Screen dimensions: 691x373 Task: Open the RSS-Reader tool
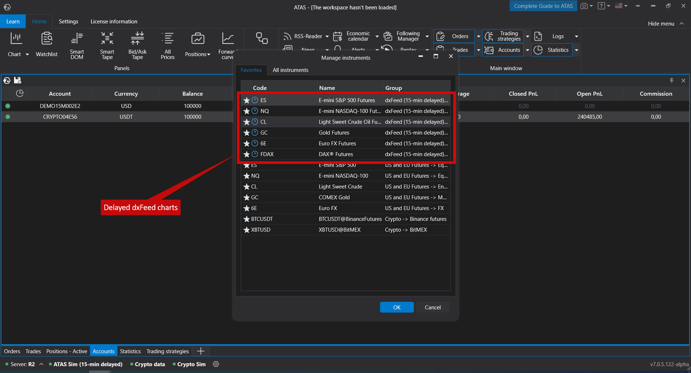tap(303, 36)
